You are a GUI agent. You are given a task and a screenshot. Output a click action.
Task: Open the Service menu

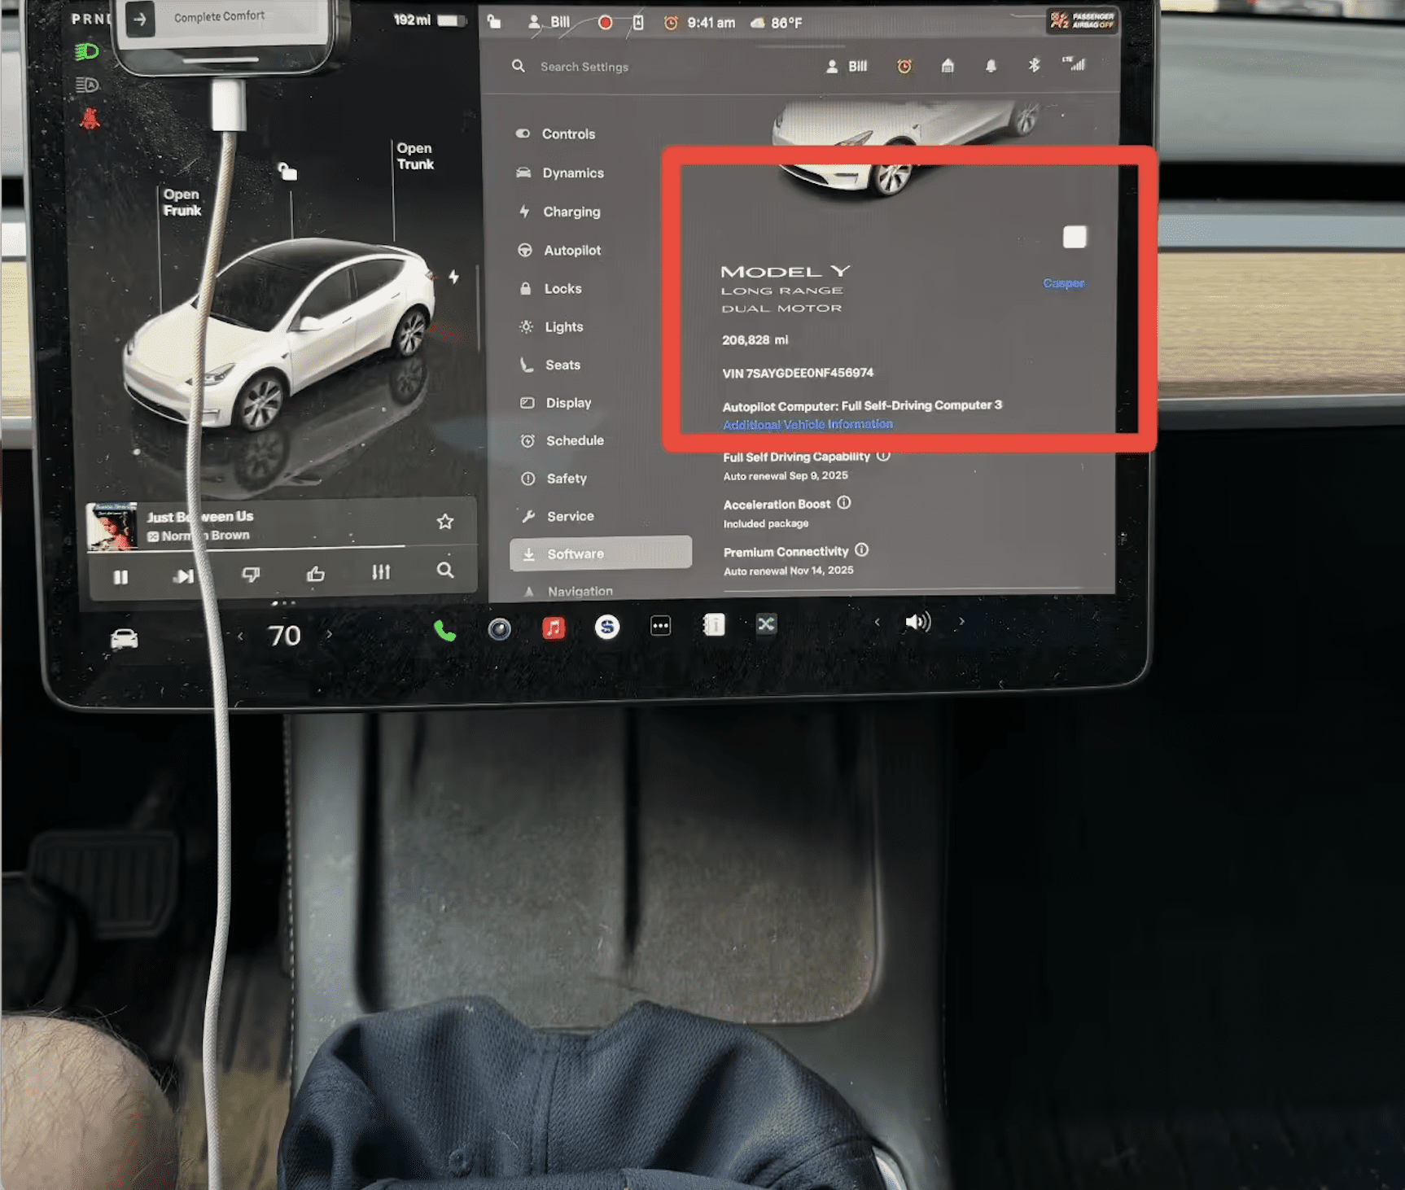pos(558,516)
